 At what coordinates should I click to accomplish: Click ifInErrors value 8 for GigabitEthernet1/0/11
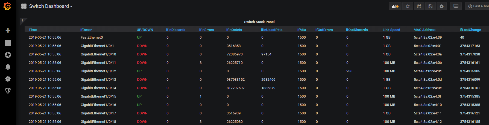click(201, 63)
